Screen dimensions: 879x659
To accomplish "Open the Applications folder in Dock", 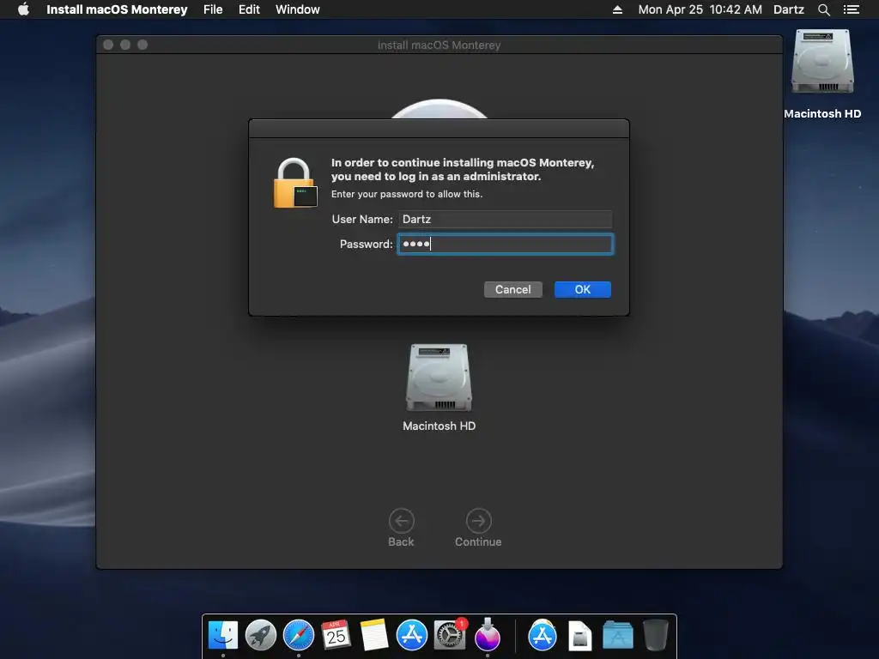I will [x=618, y=636].
